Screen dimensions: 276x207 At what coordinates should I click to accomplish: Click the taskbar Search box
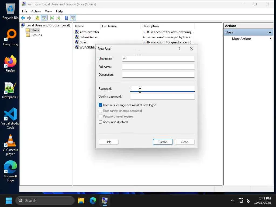point(45,201)
